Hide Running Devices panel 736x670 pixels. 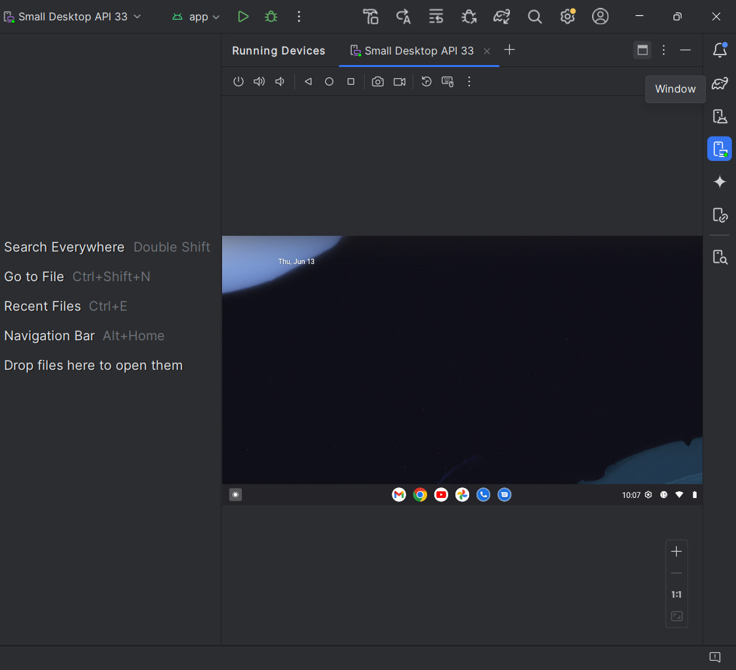(x=685, y=50)
